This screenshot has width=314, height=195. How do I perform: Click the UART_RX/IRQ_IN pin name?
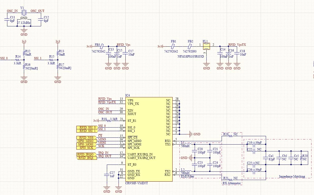[140, 154]
